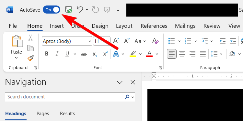
Task: Toggle Superscript formatting
Action: point(105,54)
